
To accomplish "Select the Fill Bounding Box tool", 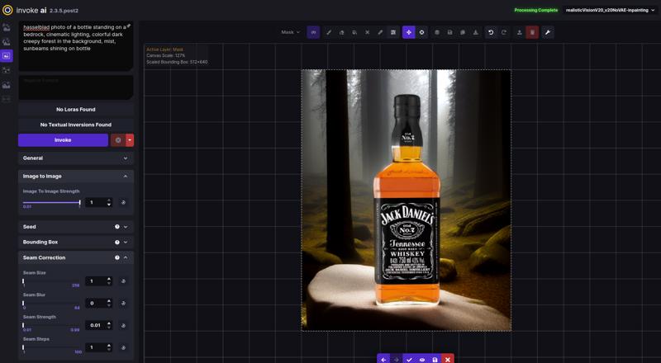I will coord(354,32).
